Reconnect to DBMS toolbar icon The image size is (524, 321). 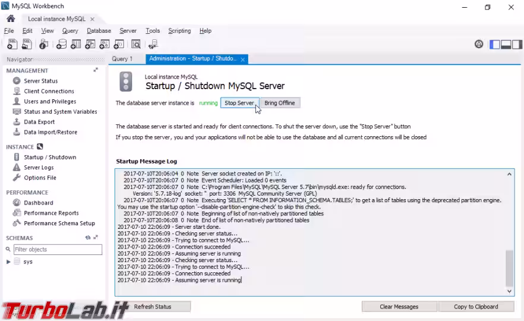[x=153, y=44]
